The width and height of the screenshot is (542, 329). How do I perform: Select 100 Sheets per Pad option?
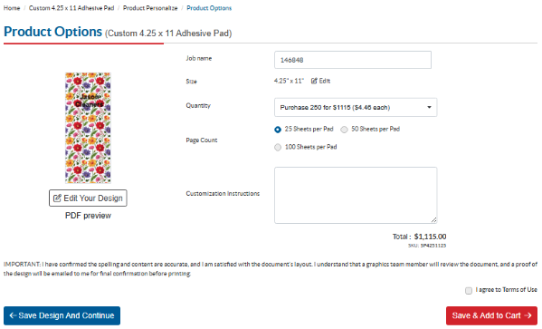278,148
